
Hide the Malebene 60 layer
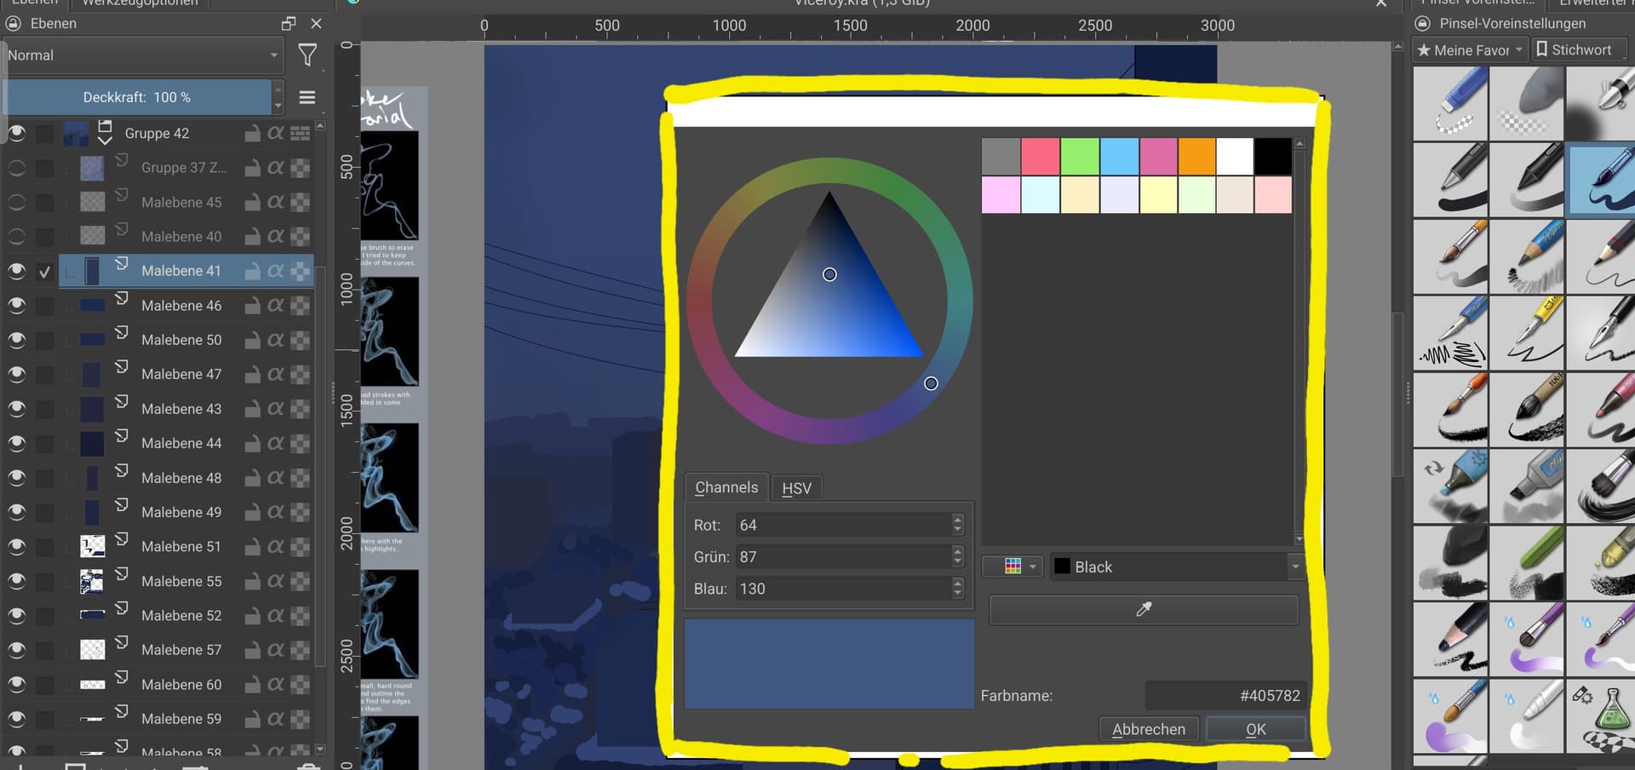tap(17, 685)
